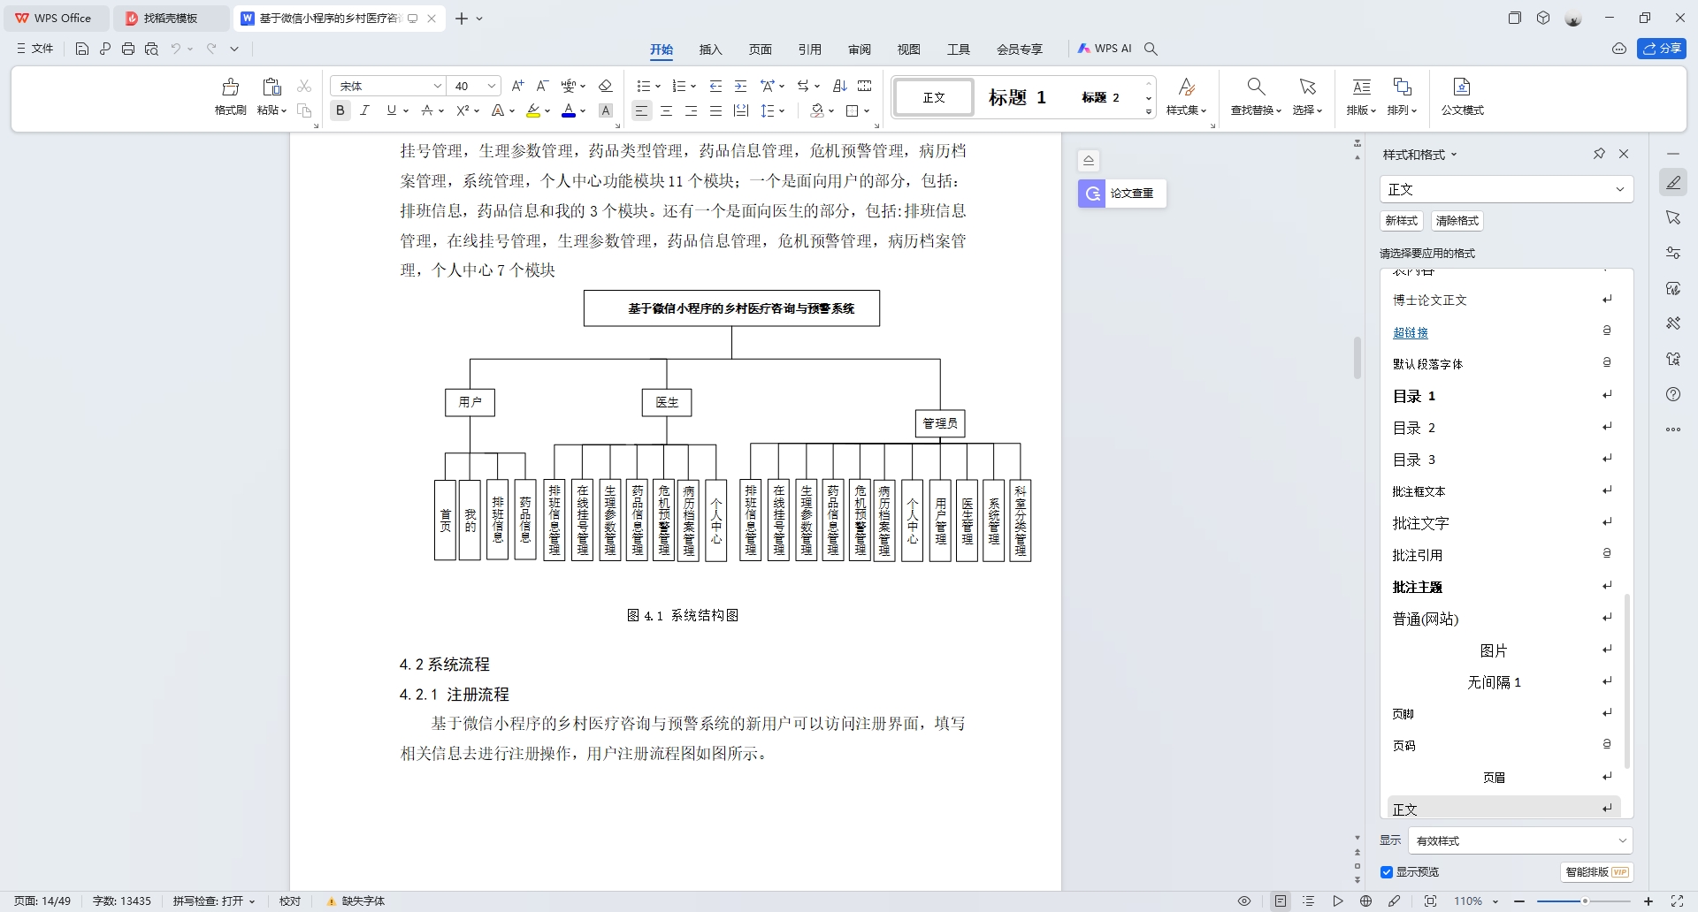Click the italic formatting icon

(364, 110)
